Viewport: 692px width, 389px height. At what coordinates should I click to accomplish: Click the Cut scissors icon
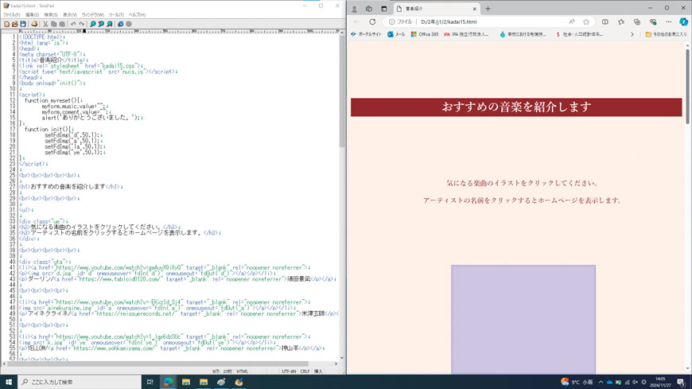[x=45, y=25]
